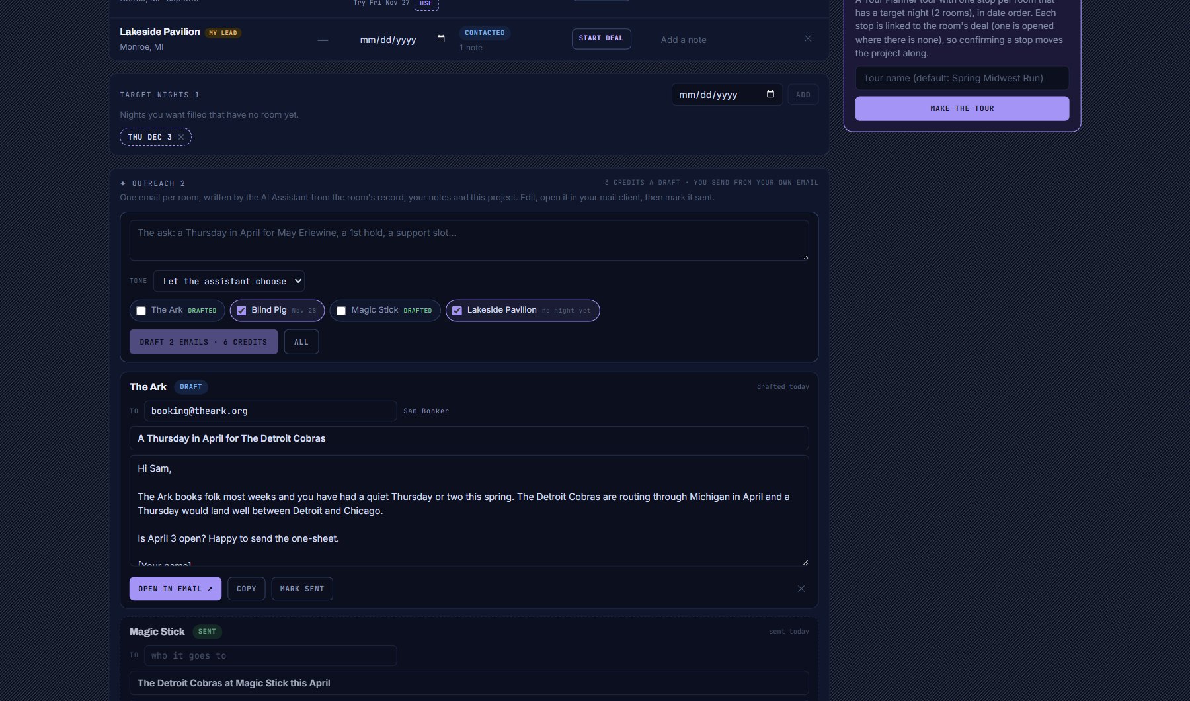
Task: Remove the Lakeside Pavilion room row
Action: tap(807, 38)
